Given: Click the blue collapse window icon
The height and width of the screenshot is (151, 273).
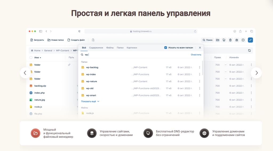Looking at the screenshot, I should coord(250,40).
